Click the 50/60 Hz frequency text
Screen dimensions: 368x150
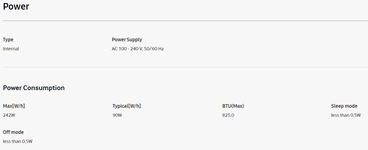coord(154,49)
